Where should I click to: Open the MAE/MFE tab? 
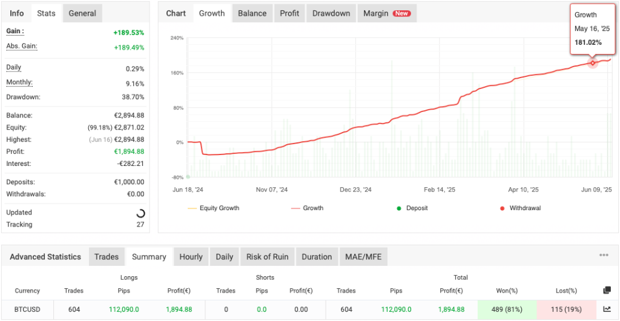pyautogui.click(x=363, y=257)
